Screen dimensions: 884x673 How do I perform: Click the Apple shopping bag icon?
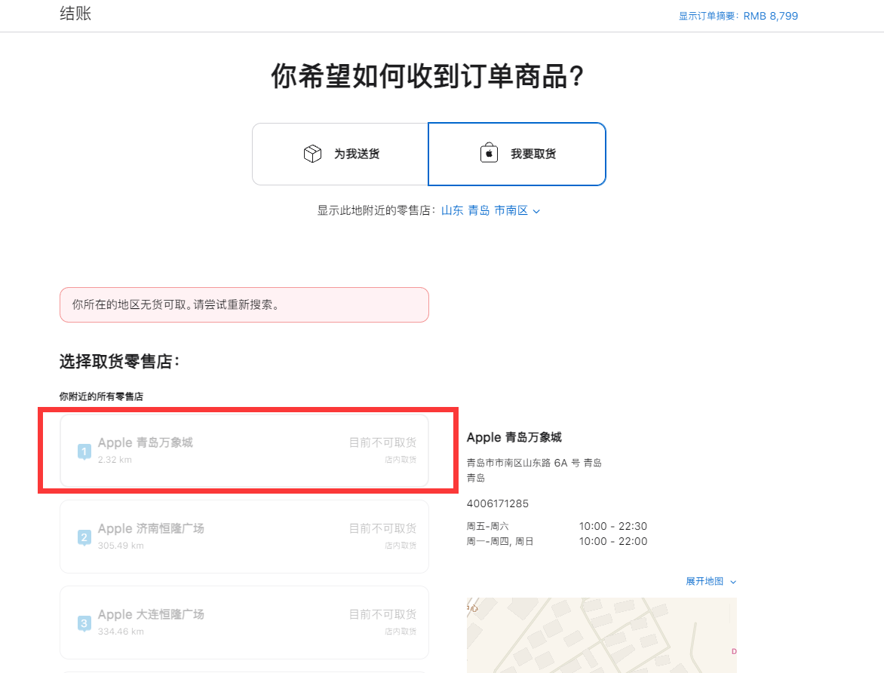click(489, 153)
